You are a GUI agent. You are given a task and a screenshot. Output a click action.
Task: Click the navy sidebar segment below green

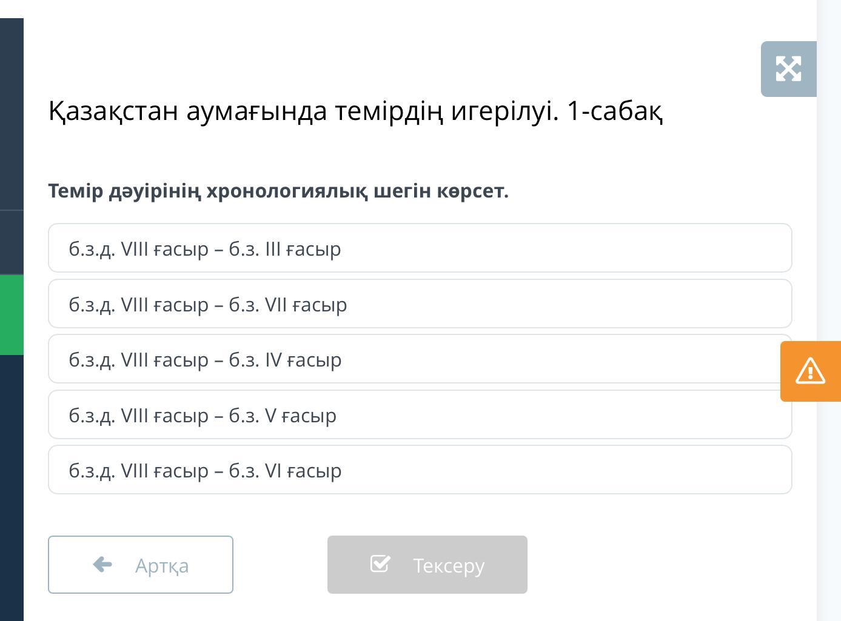(12, 485)
